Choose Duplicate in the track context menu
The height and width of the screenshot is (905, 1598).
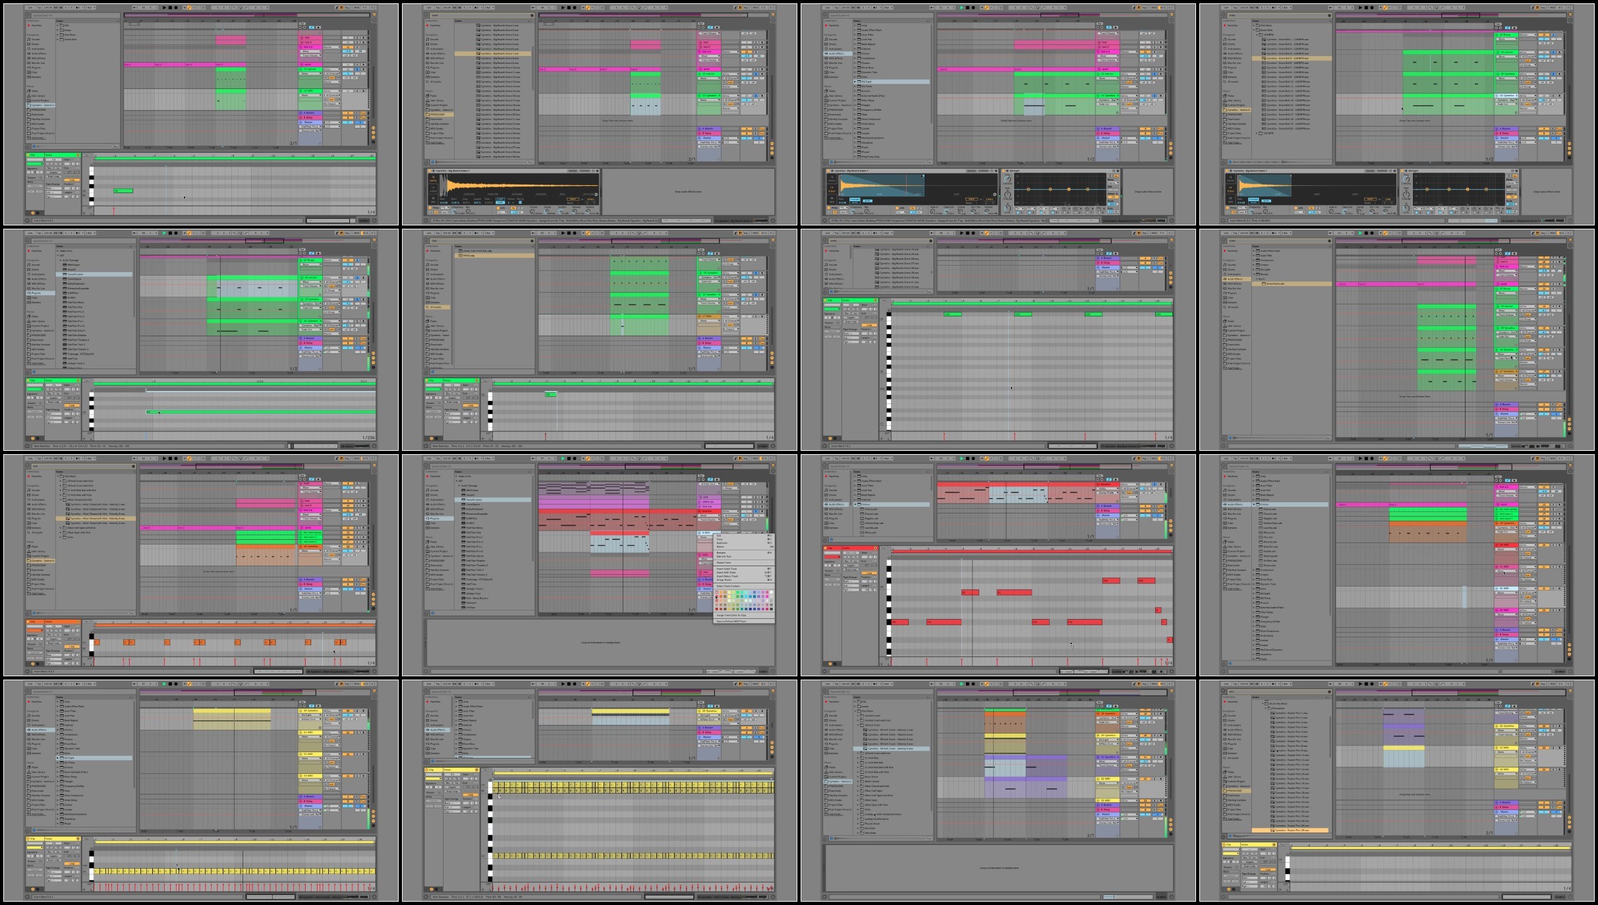click(x=744, y=543)
